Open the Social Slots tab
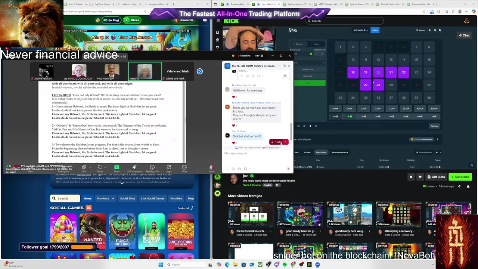Viewport: 478px width, 269px height. point(127,198)
